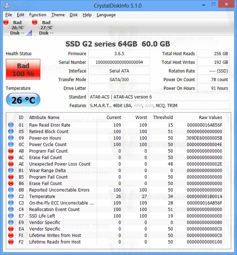237x255 pixels.
Task: Open the Help menu
Action: pos(87,15)
